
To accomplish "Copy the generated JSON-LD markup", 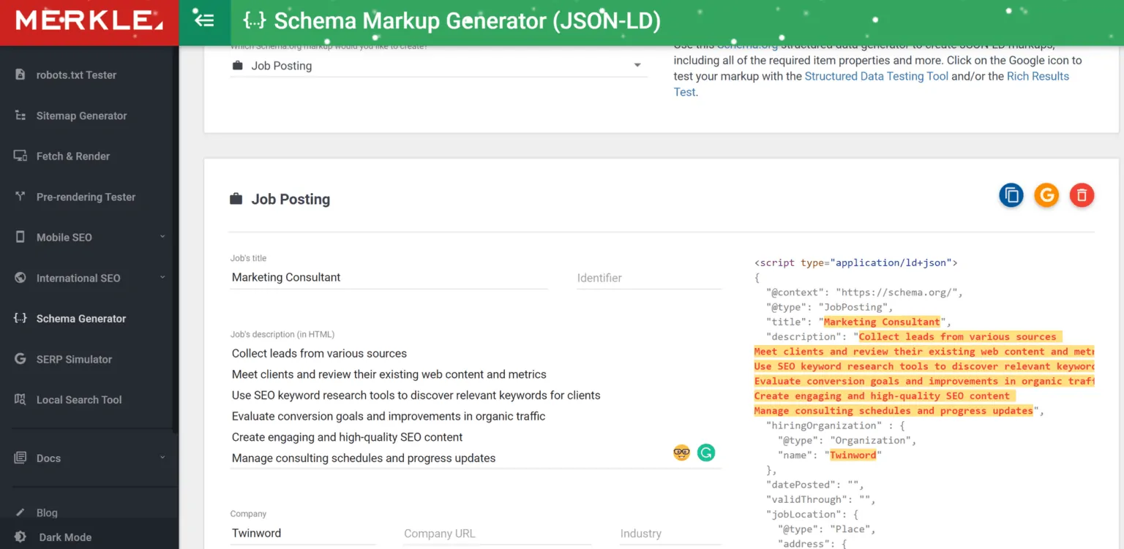I will [1011, 195].
